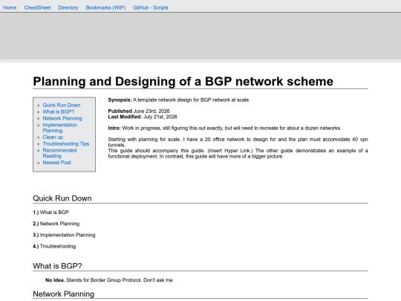This screenshot has height=301, width=401.
Task: Go to the CheatSheet page
Action: coord(37,7)
